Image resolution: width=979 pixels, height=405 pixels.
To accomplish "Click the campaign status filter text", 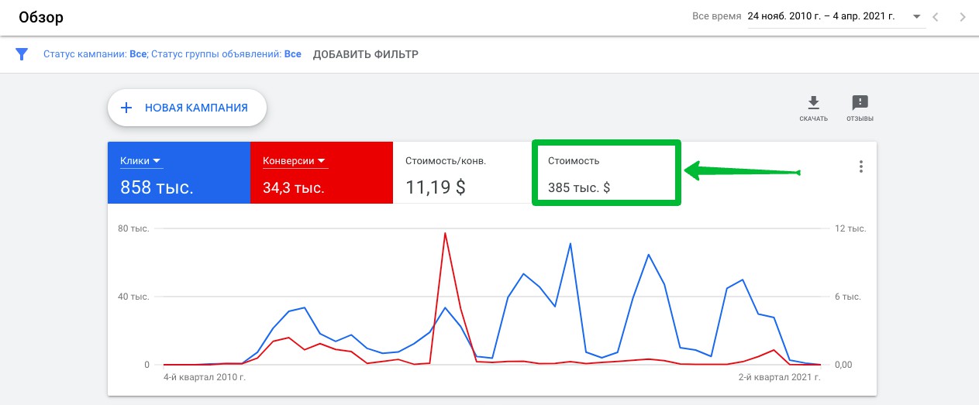I will (x=95, y=55).
